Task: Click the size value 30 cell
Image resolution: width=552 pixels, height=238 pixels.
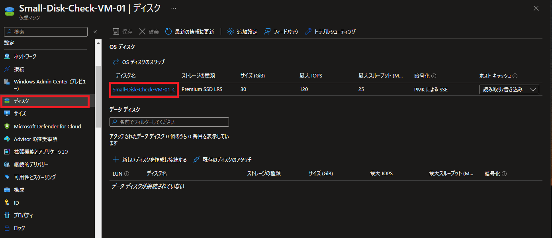Action: (x=243, y=89)
